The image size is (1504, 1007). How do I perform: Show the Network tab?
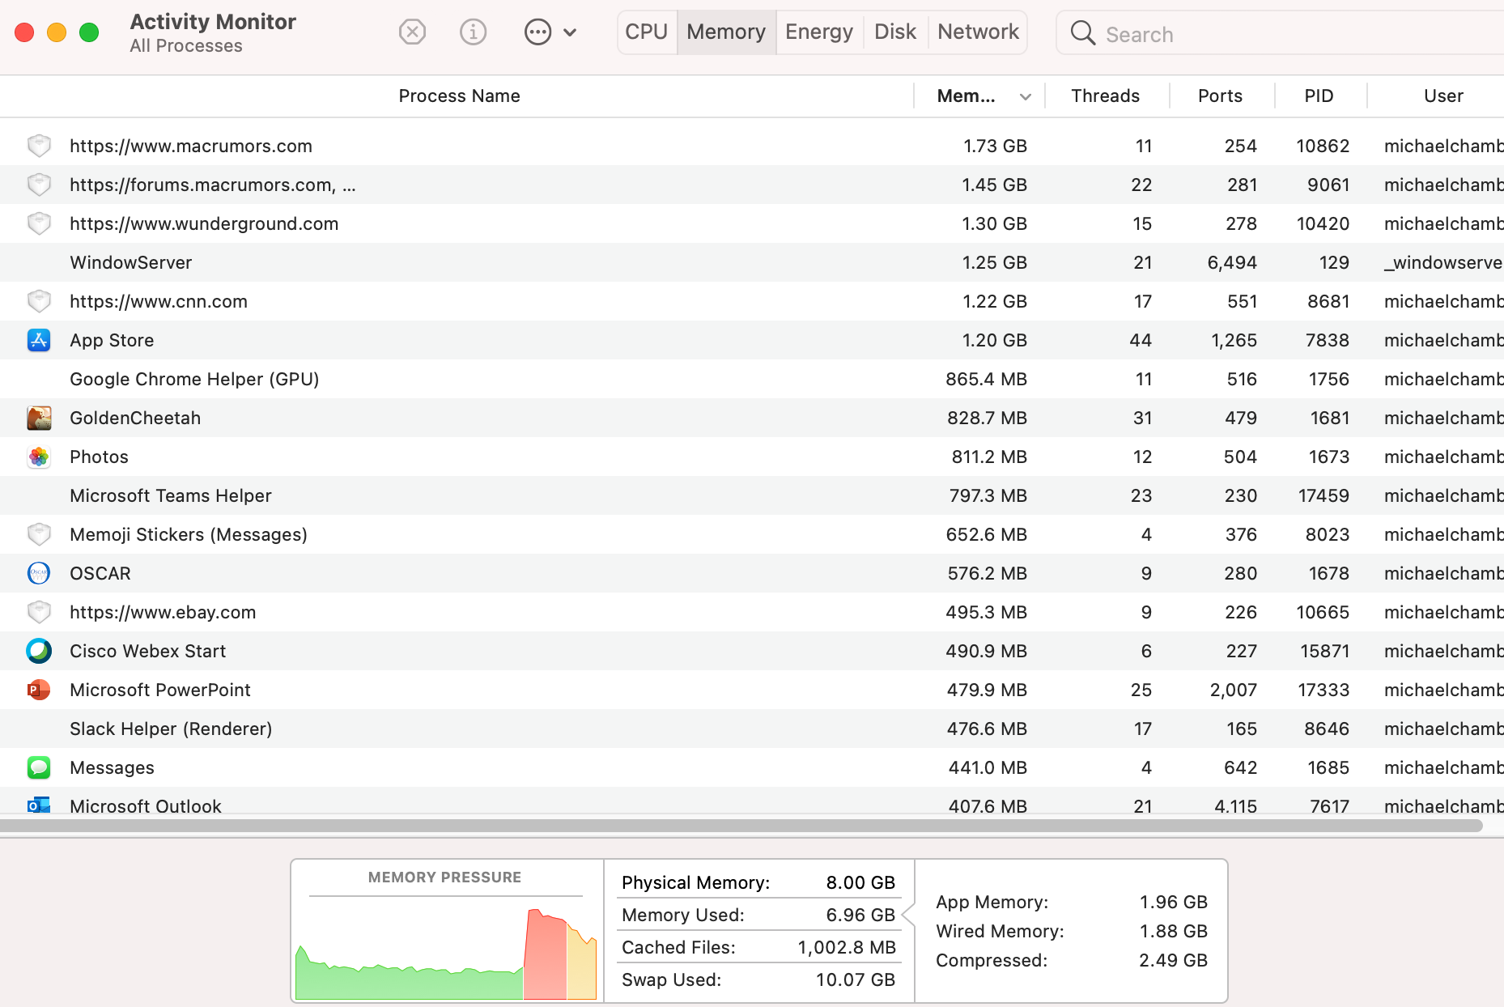pyautogui.click(x=978, y=32)
